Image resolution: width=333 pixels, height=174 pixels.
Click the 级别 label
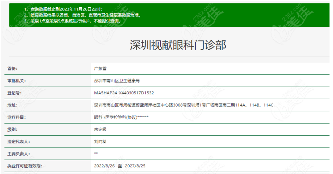click(12, 129)
